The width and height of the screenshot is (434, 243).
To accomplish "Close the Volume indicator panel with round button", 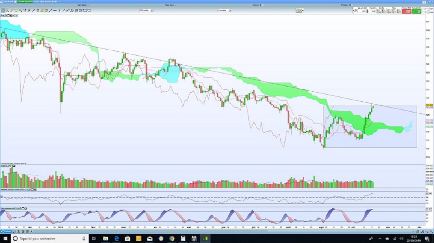I will coord(14,166).
